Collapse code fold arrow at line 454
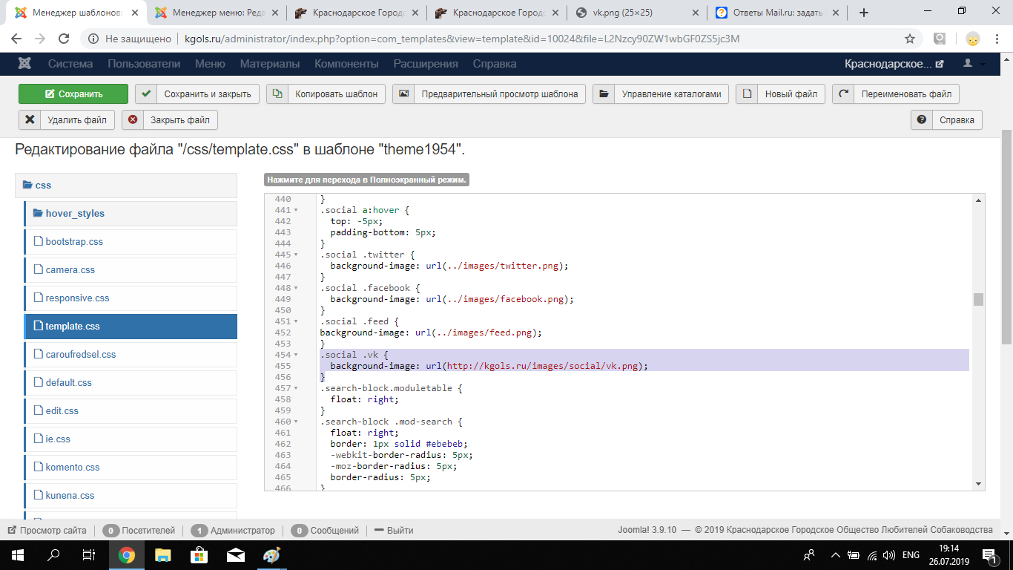Image resolution: width=1013 pixels, height=570 pixels. point(296,356)
